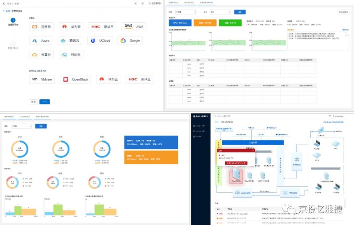This screenshot has height=225, width=354.
Task: Close the red alert popup
Action: tap(253, 150)
